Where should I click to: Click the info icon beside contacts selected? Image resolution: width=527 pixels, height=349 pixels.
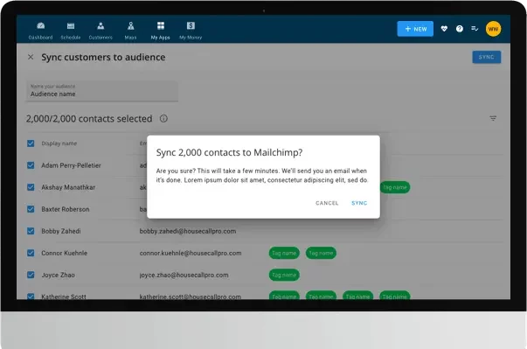(x=163, y=118)
